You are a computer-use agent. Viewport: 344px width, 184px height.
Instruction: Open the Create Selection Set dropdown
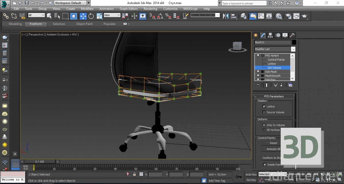tap(205, 15)
